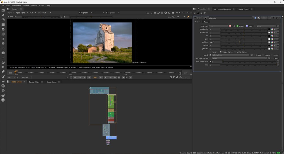Viewport: 284px width, 154px height.
Task: Open the channels rgb dropdown
Action: [x=218, y=26]
